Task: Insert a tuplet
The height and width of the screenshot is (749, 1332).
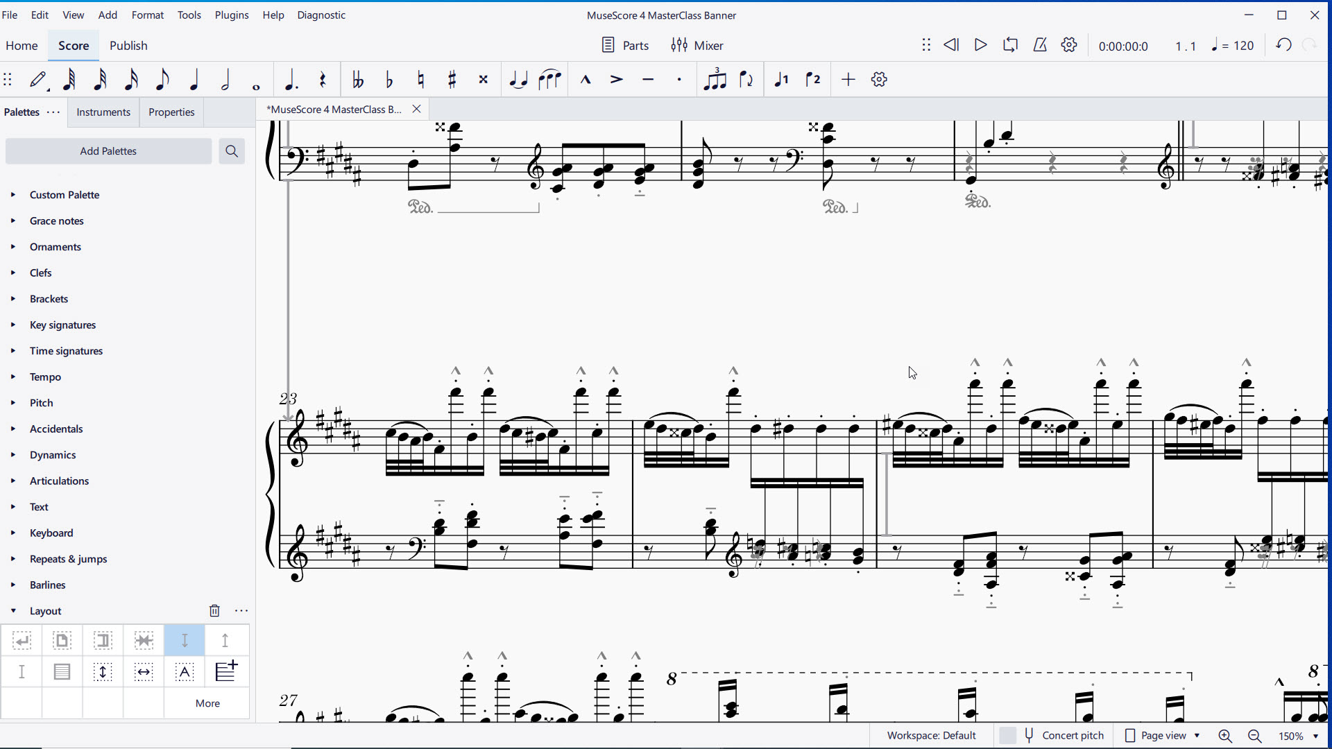Action: coord(715,79)
